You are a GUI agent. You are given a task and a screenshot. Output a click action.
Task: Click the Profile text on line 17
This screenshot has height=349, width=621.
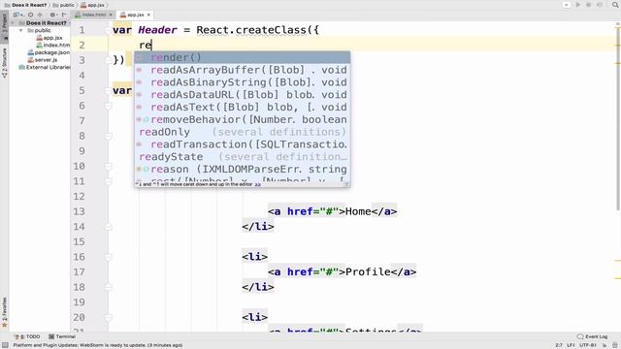coord(368,271)
